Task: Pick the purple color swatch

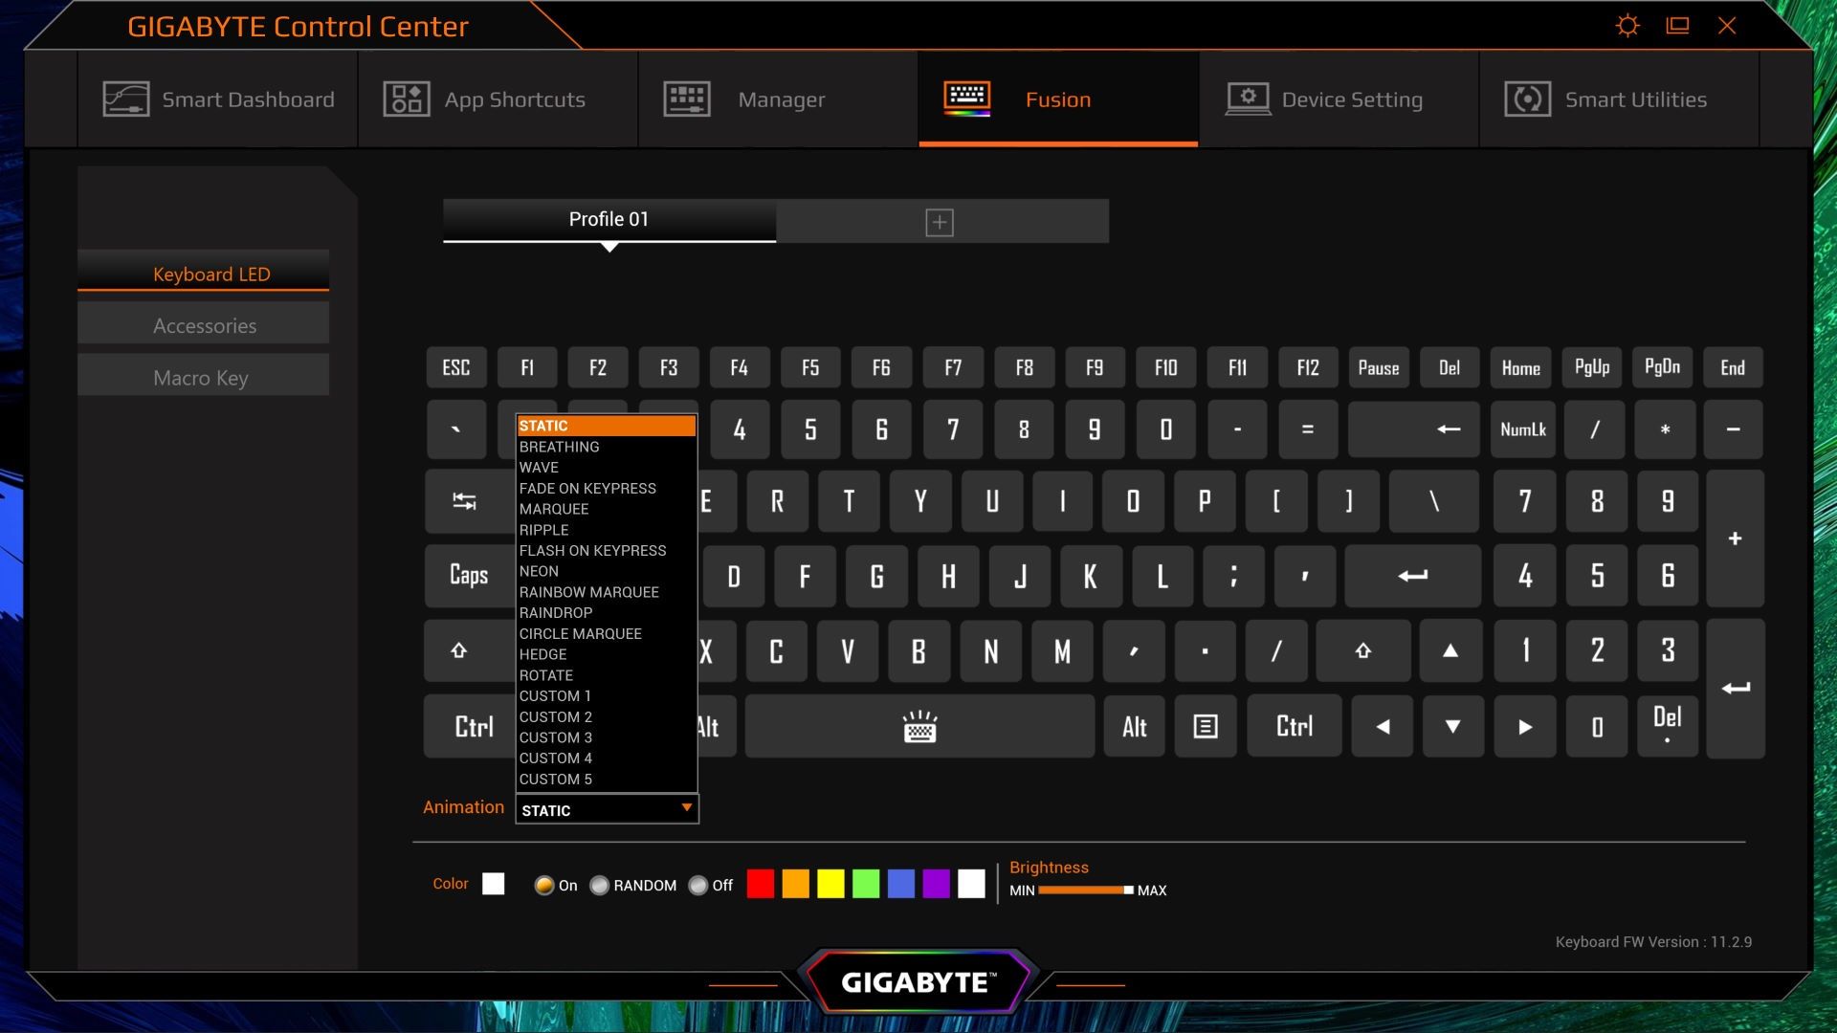Action: coord(936,884)
